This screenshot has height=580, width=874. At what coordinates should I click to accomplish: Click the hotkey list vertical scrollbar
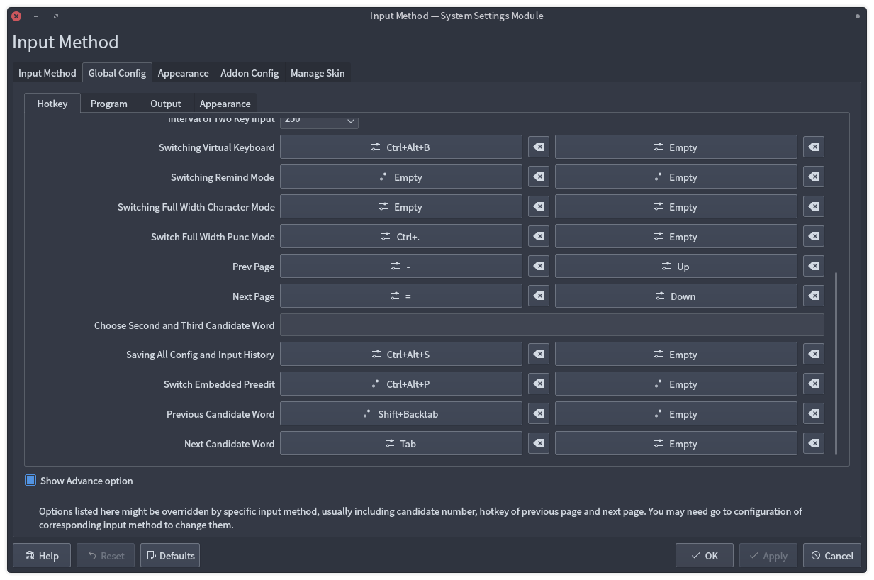pos(836,362)
